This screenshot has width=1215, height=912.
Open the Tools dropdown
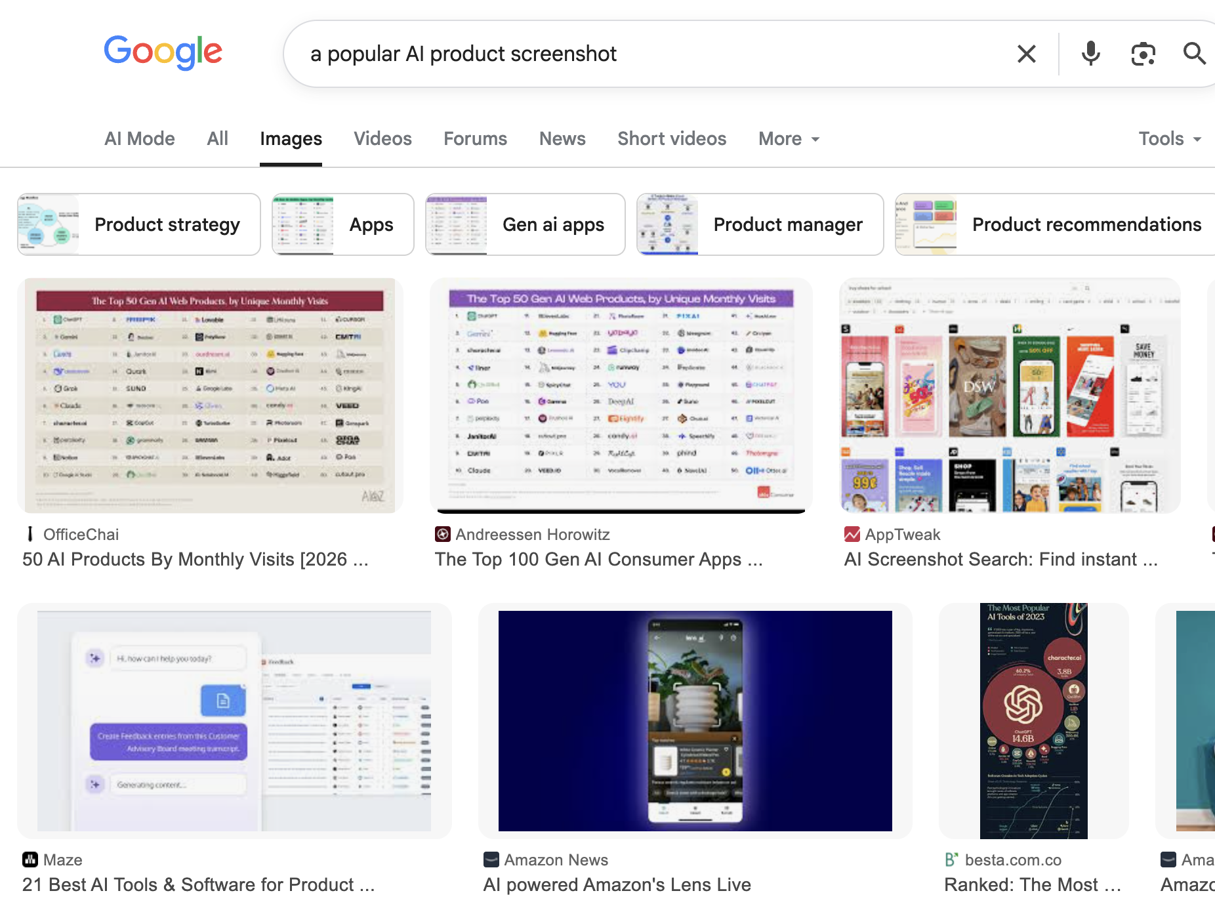(1170, 138)
